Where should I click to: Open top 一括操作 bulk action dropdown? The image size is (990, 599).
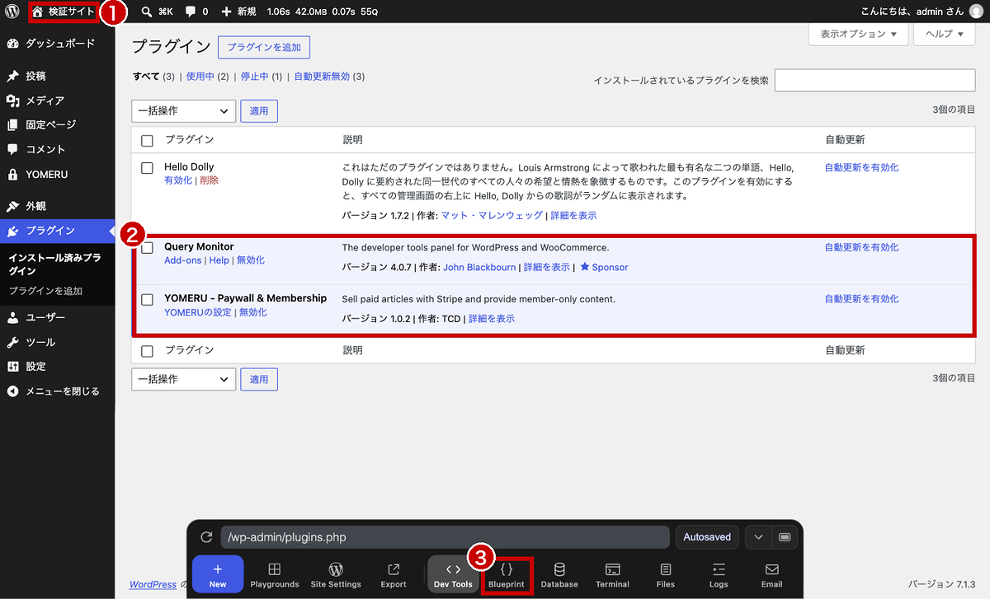pyautogui.click(x=184, y=110)
